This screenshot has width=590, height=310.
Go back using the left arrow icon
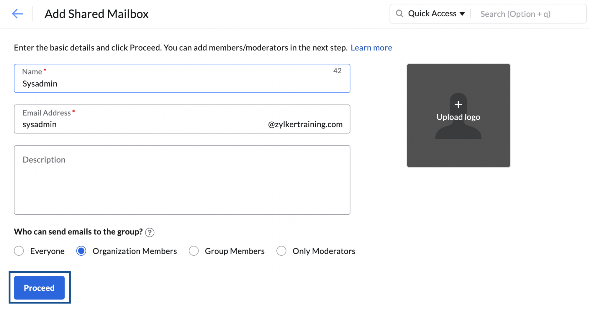(17, 14)
